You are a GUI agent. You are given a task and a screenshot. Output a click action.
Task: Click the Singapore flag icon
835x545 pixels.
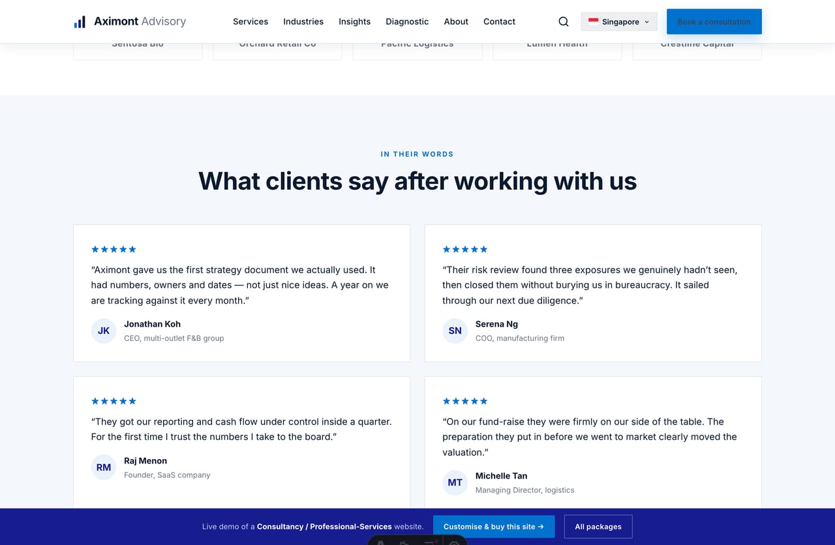593,22
